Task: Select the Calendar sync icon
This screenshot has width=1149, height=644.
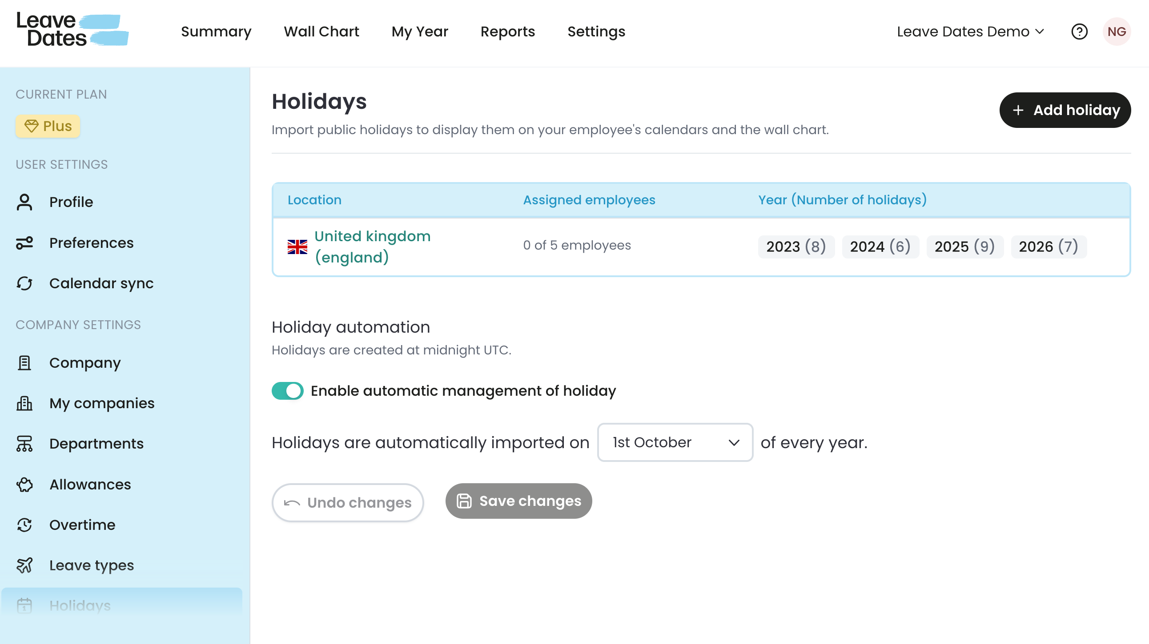Action: [x=24, y=283]
